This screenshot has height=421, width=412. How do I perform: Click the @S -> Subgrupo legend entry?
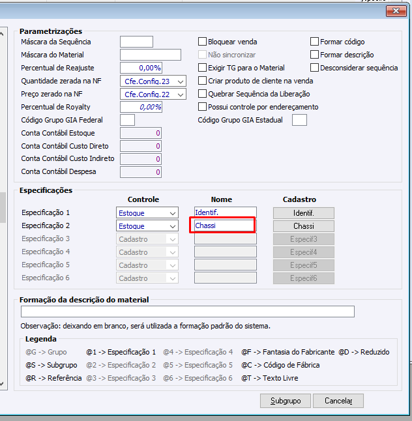point(51,365)
